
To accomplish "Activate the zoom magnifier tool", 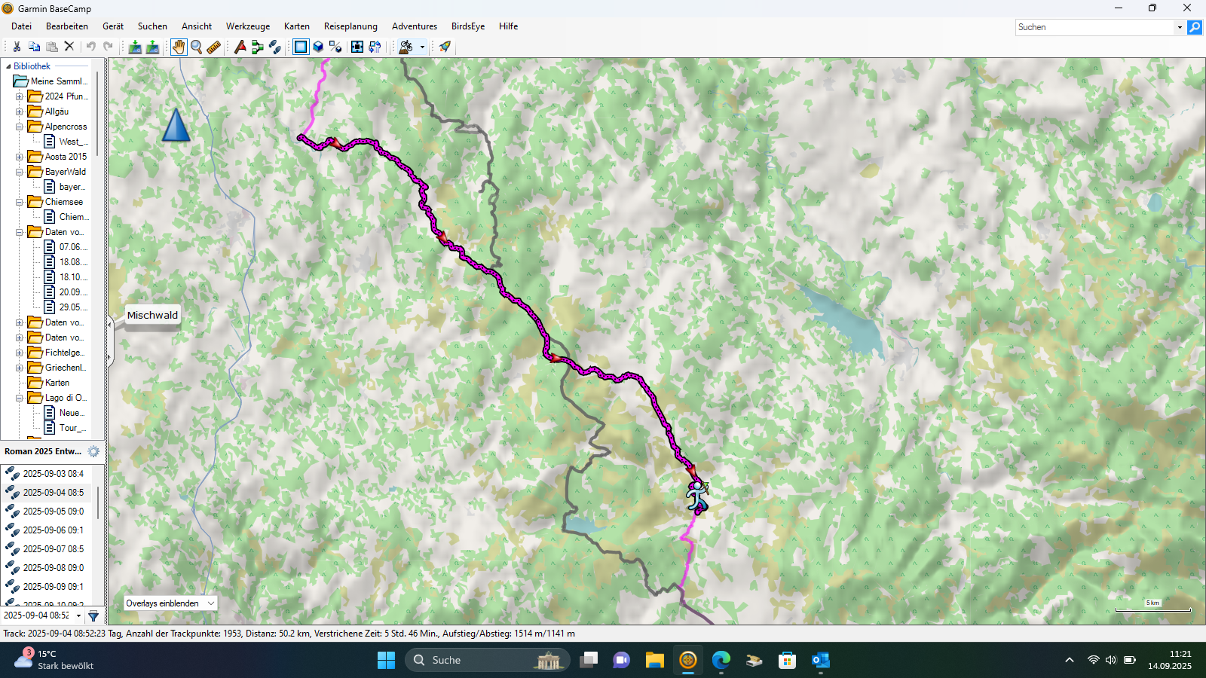I will (197, 47).
